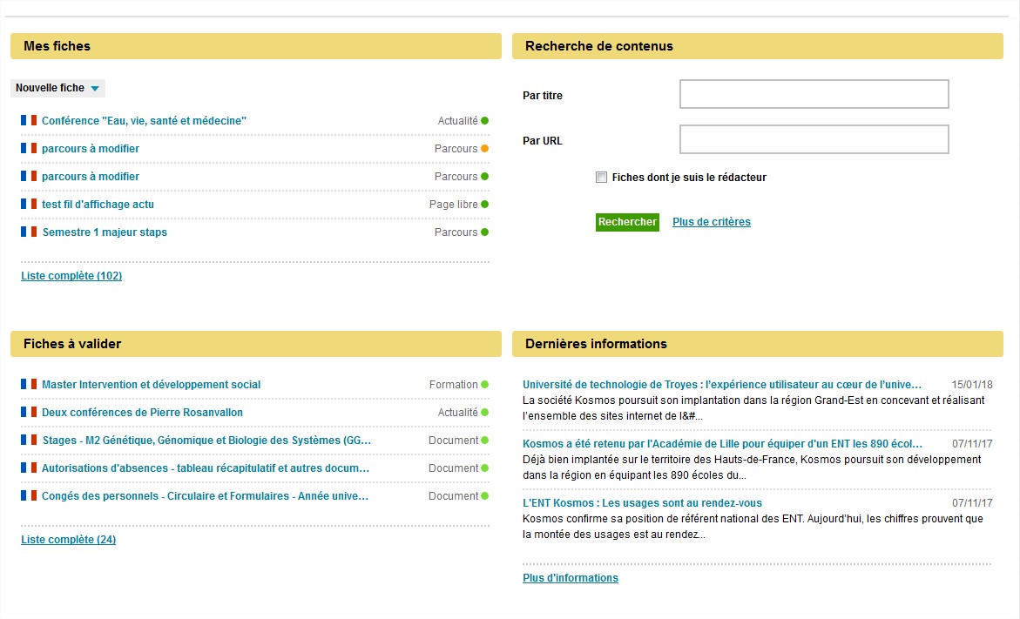The width and height of the screenshot is (1020, 619).
Task: Click the orange status dot for parcours à modifier
Action: pos(484,149)
